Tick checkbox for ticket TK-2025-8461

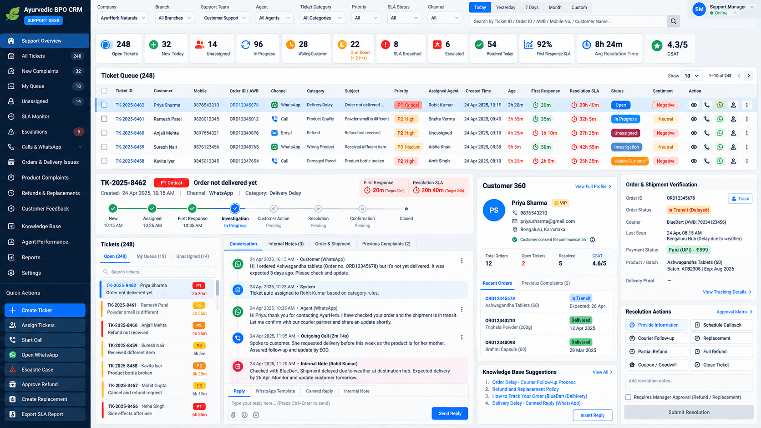(104, 119)
